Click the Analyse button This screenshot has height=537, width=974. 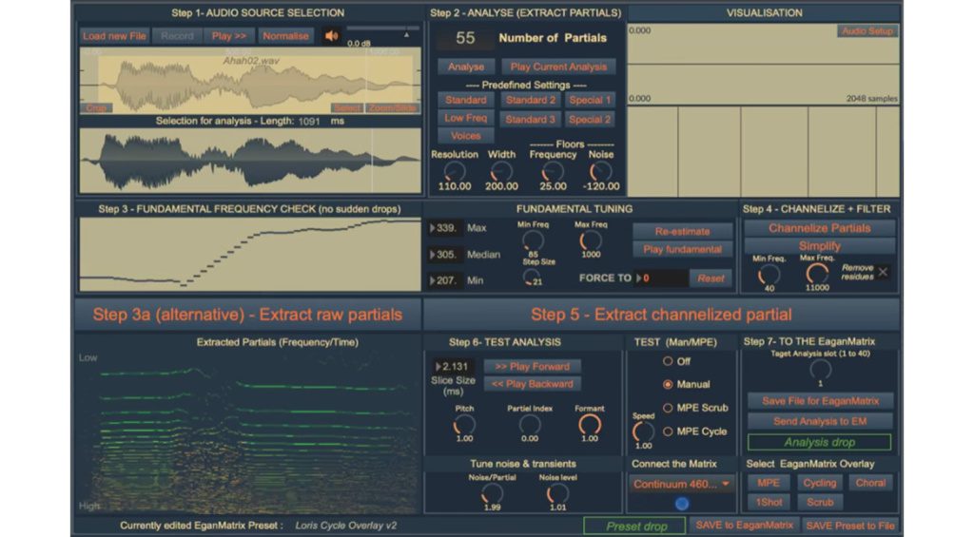466,67
